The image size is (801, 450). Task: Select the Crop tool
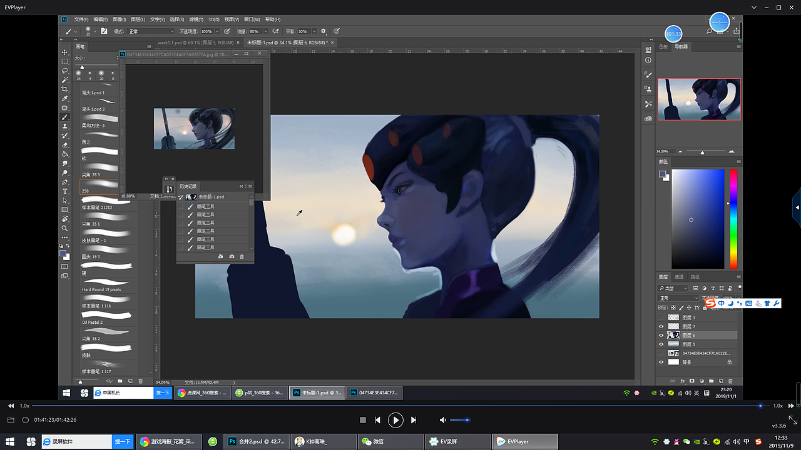click(65, 89)
